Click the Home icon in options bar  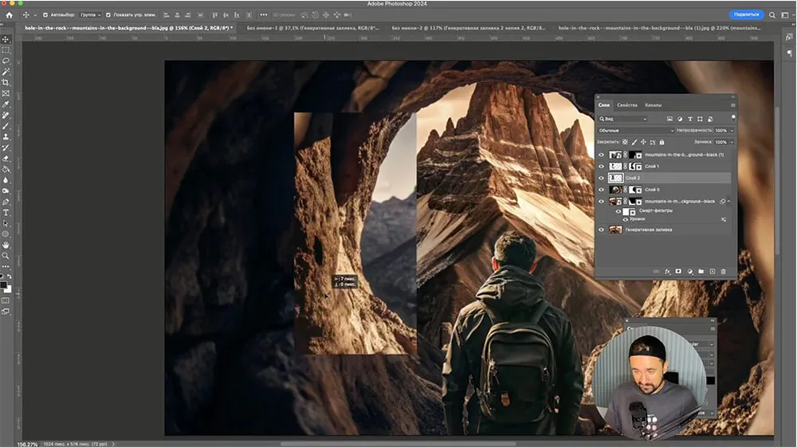point(9,15)
